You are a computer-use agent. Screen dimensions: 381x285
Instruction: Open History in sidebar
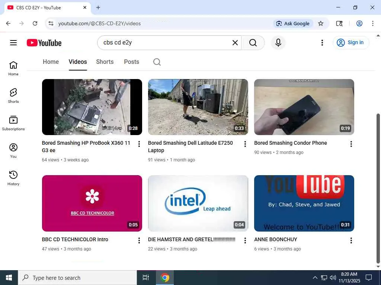click(13, 178)
